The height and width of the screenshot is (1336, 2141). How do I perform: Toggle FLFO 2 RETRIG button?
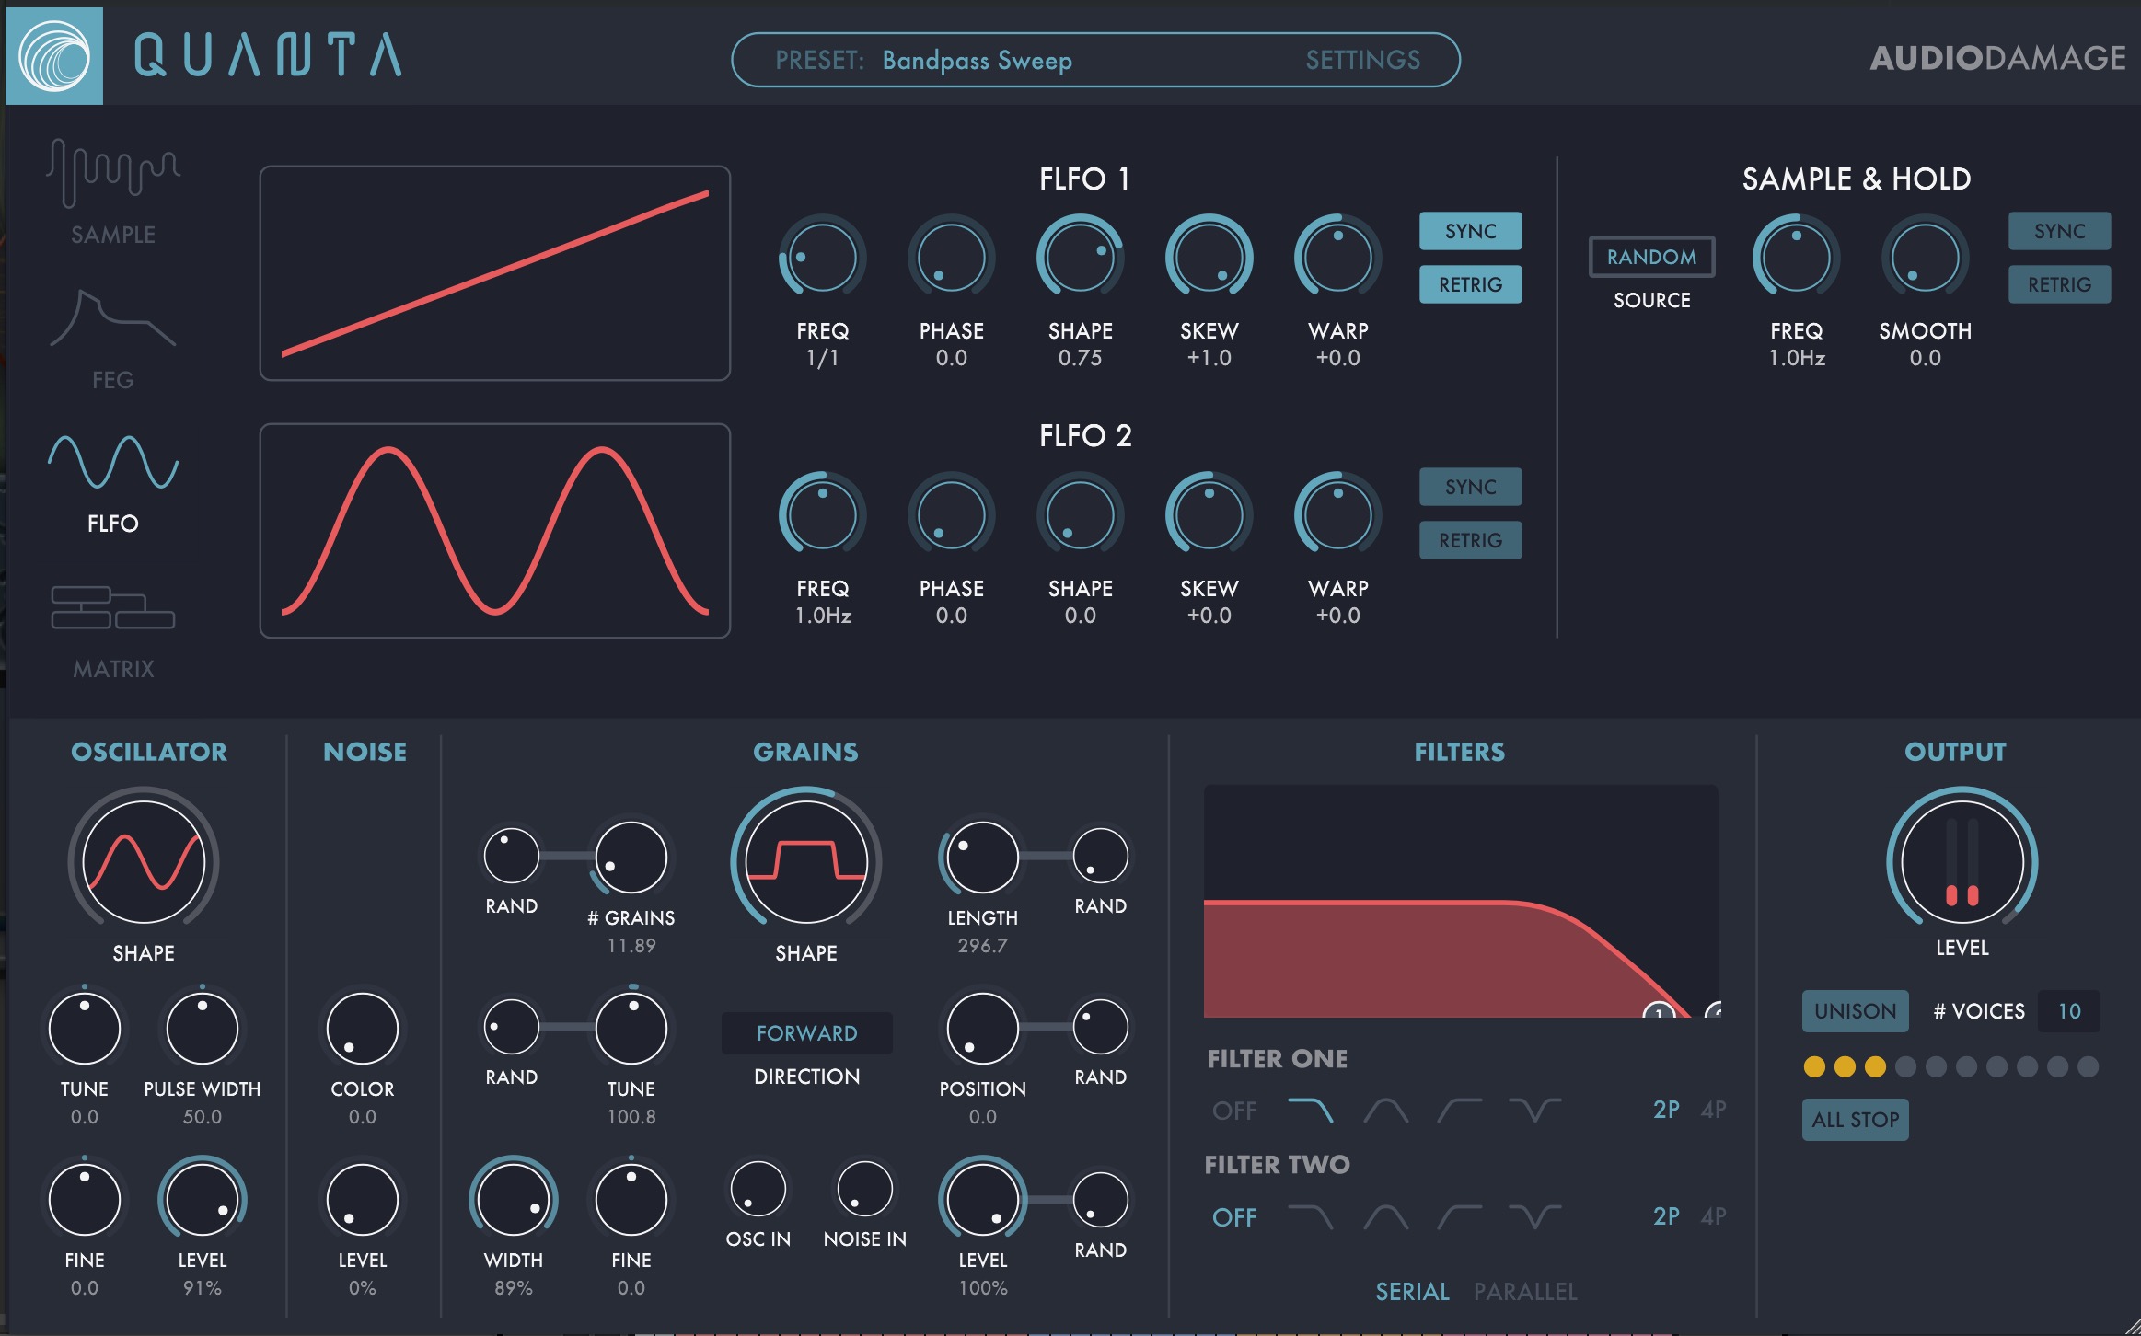pyautogui.click(x=1470, y=540)
